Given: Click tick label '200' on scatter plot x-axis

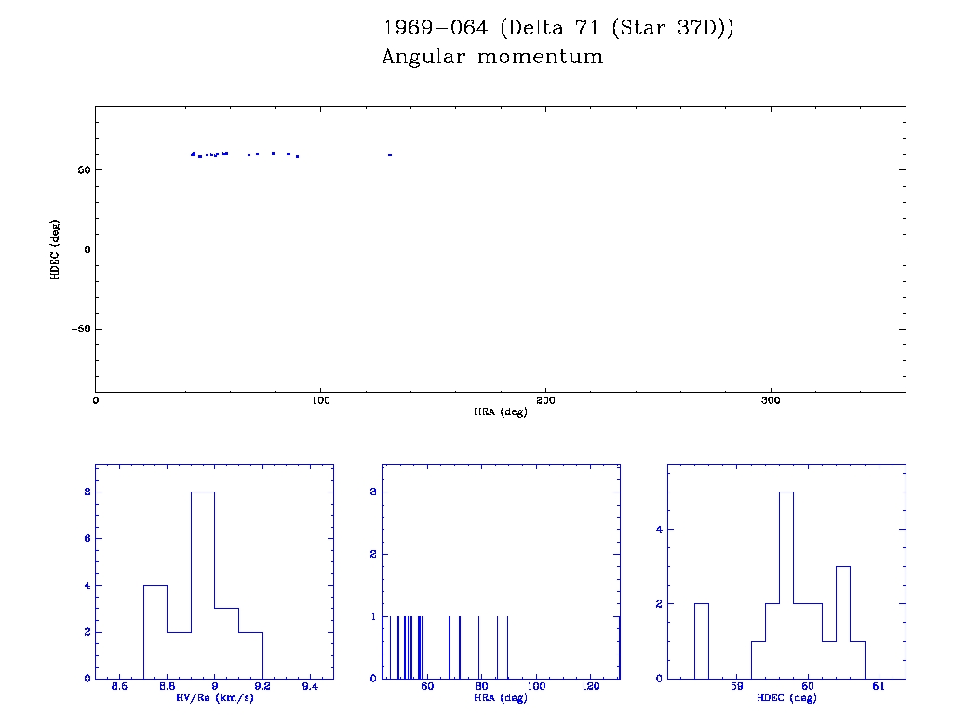Looking at the screenshot, I should 545,400.
